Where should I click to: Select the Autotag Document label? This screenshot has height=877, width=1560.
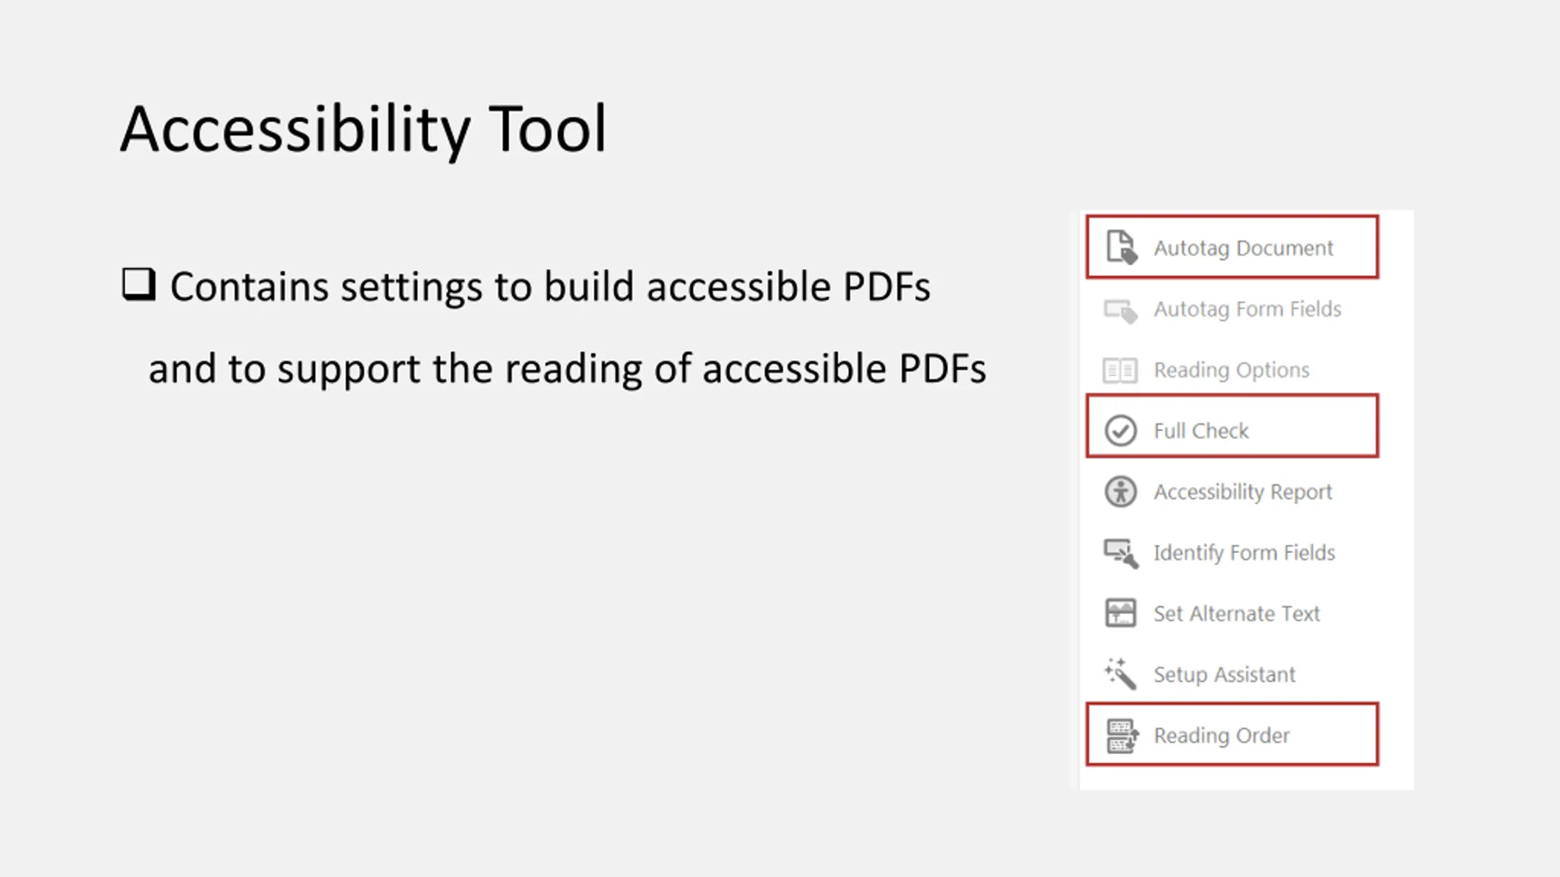[x=1243, y=248]
